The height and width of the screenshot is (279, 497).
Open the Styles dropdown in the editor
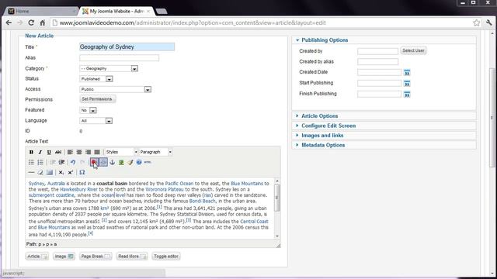point(121,152)
